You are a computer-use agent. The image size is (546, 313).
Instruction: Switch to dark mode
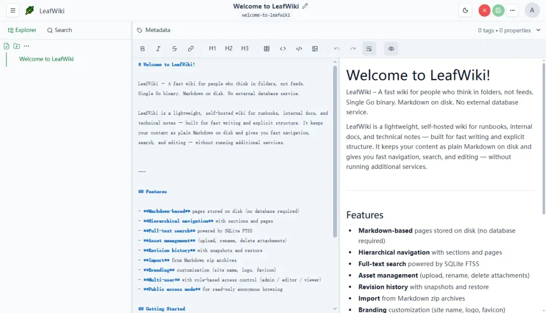click(x=466, y=11)
